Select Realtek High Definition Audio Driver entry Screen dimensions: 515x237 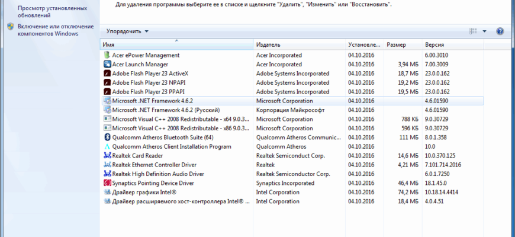pyautogui.click(x=292, y=174)
